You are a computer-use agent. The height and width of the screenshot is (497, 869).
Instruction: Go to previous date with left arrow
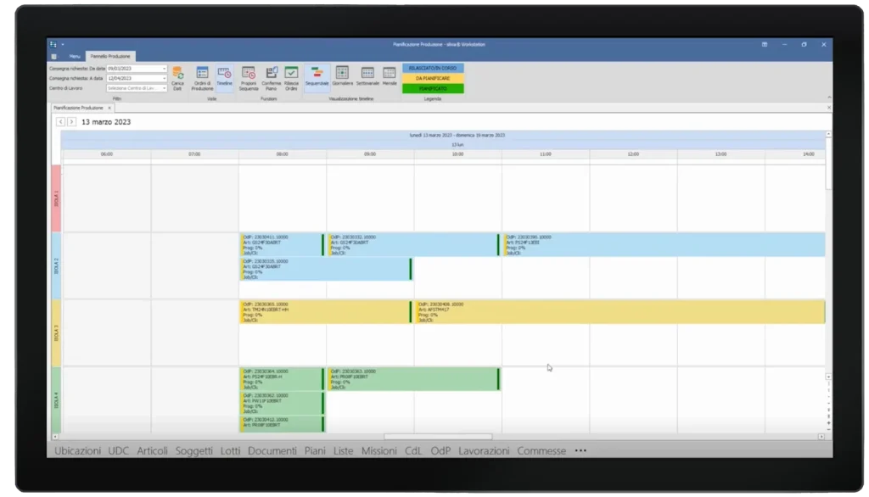60,122
